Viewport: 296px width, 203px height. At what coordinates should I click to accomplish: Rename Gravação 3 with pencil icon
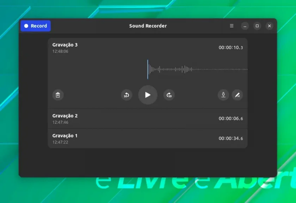point(237,95)
